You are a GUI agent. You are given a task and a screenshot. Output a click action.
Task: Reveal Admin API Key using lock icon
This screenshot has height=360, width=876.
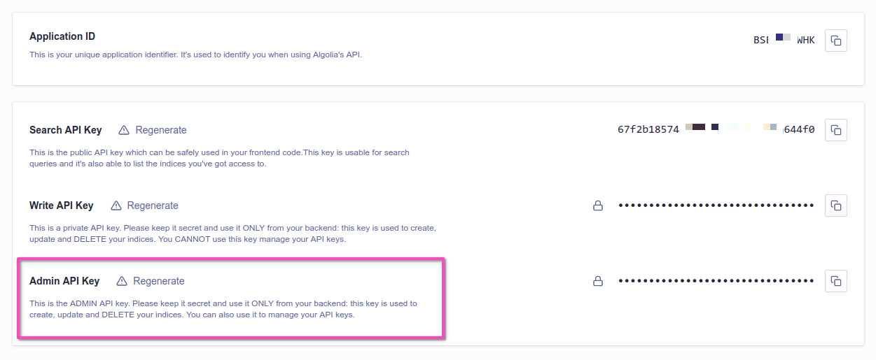[x=598, y=281]
